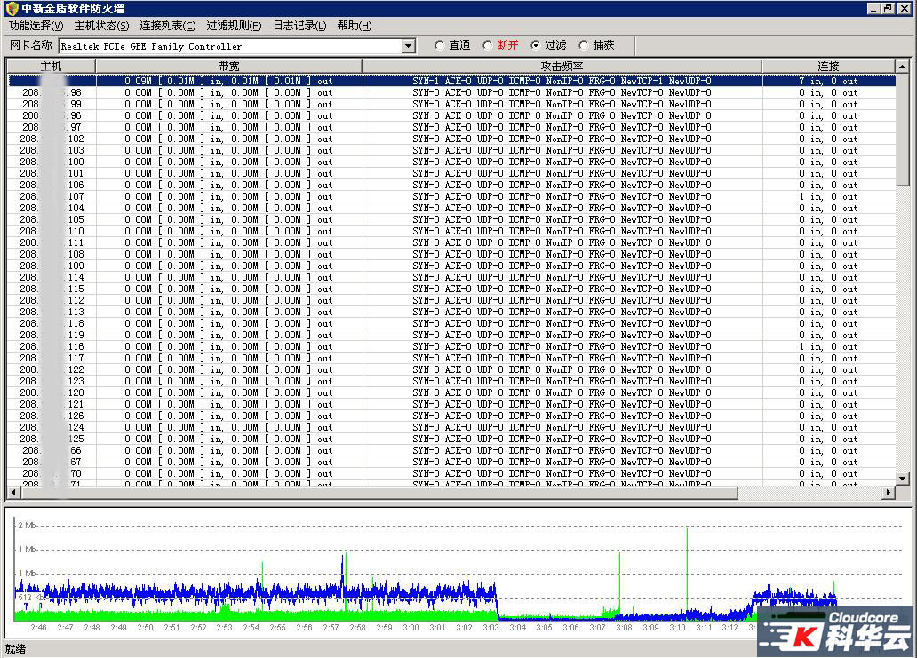The height and width of the screenshot is (658, 917).
Task: Select the host row ending in 109
Action: coord(451,266)
